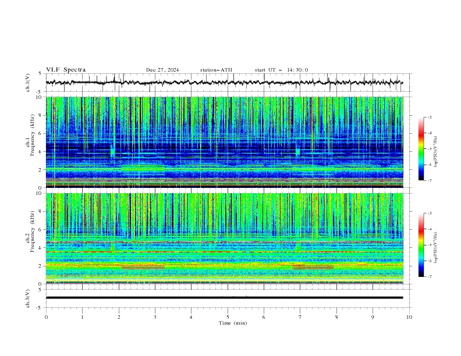Click the "-7" tick of ch.2 colorbar
This screenshot has height=356, width=461.
click(430, 277)
